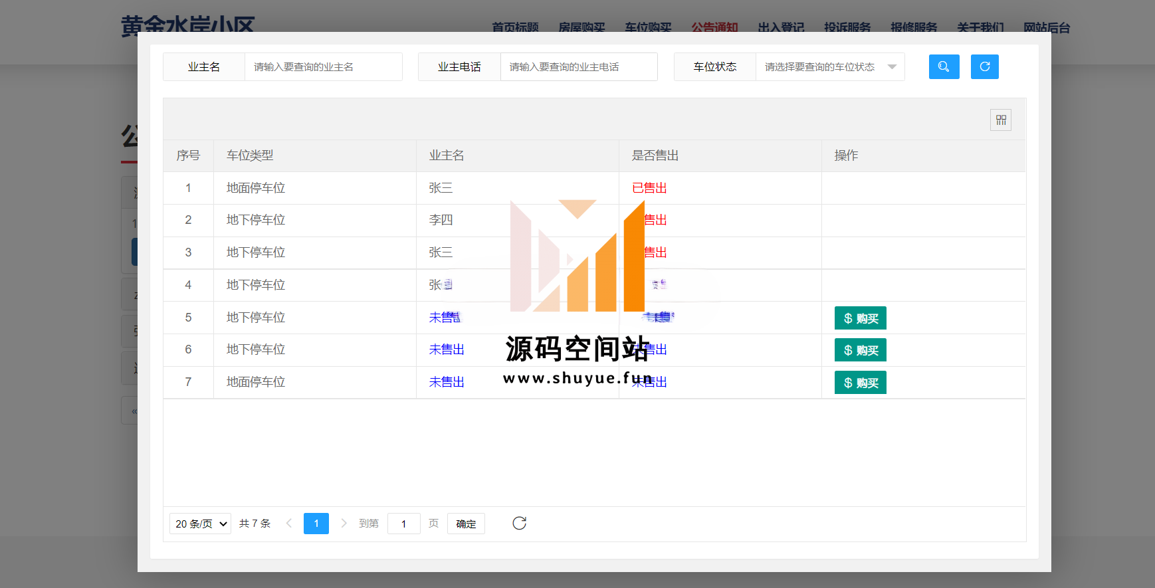The image size is (1155, 588).
Task: Open 投诉服务 menu in background page
Action: (847, 27)
